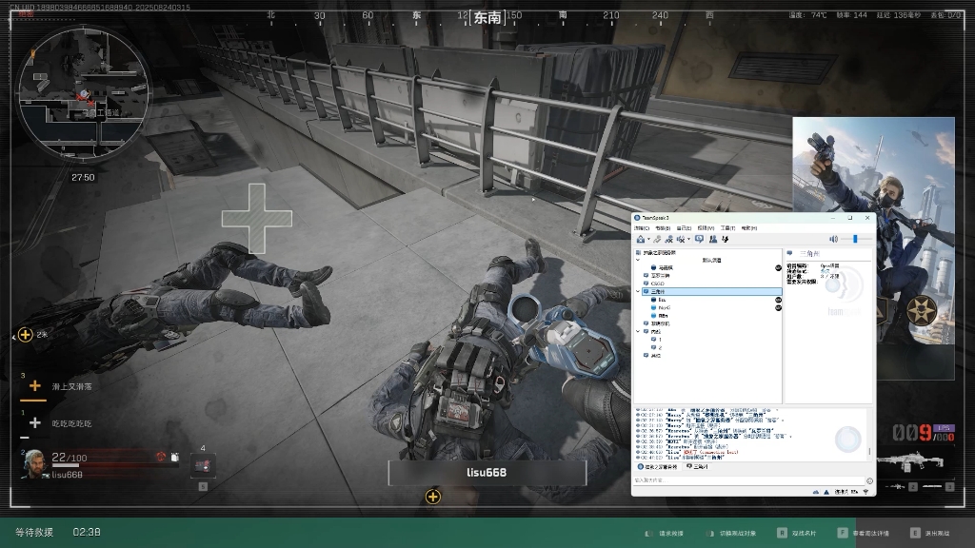The image size is (975, 548).
Task: Open the connect toolbar icon's dropdown arrow
Action: point(648,240)
